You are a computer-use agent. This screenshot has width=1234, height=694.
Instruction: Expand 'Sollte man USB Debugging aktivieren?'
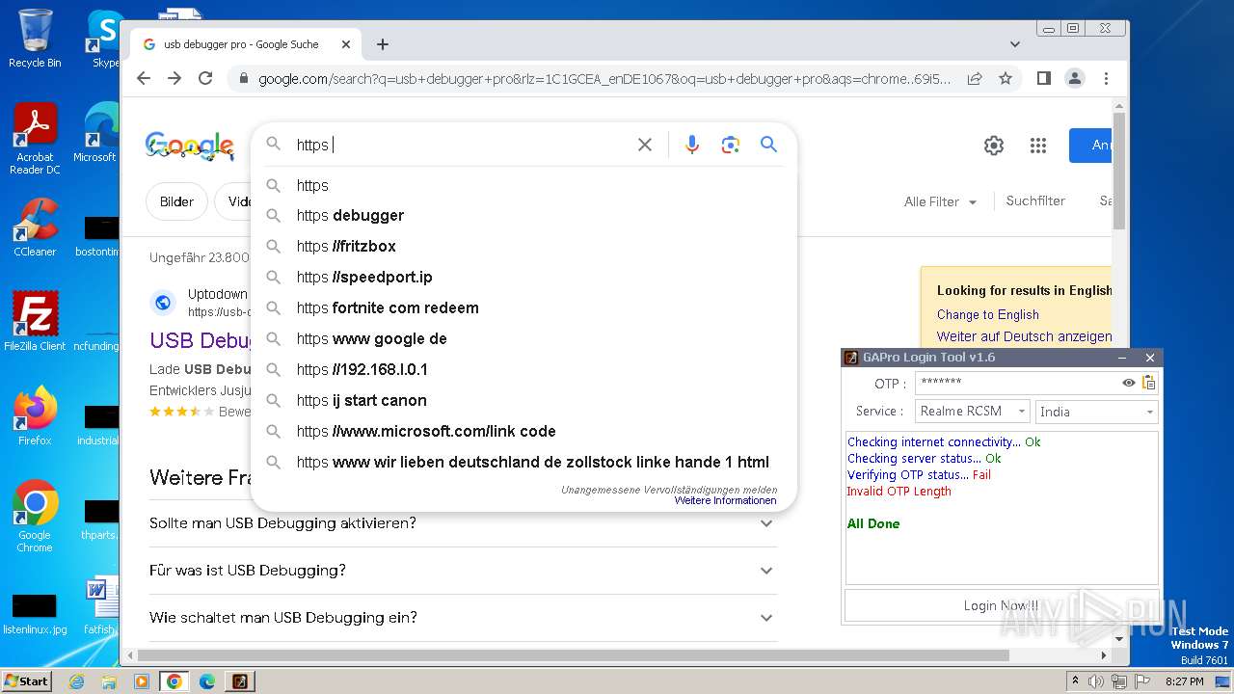463,523
